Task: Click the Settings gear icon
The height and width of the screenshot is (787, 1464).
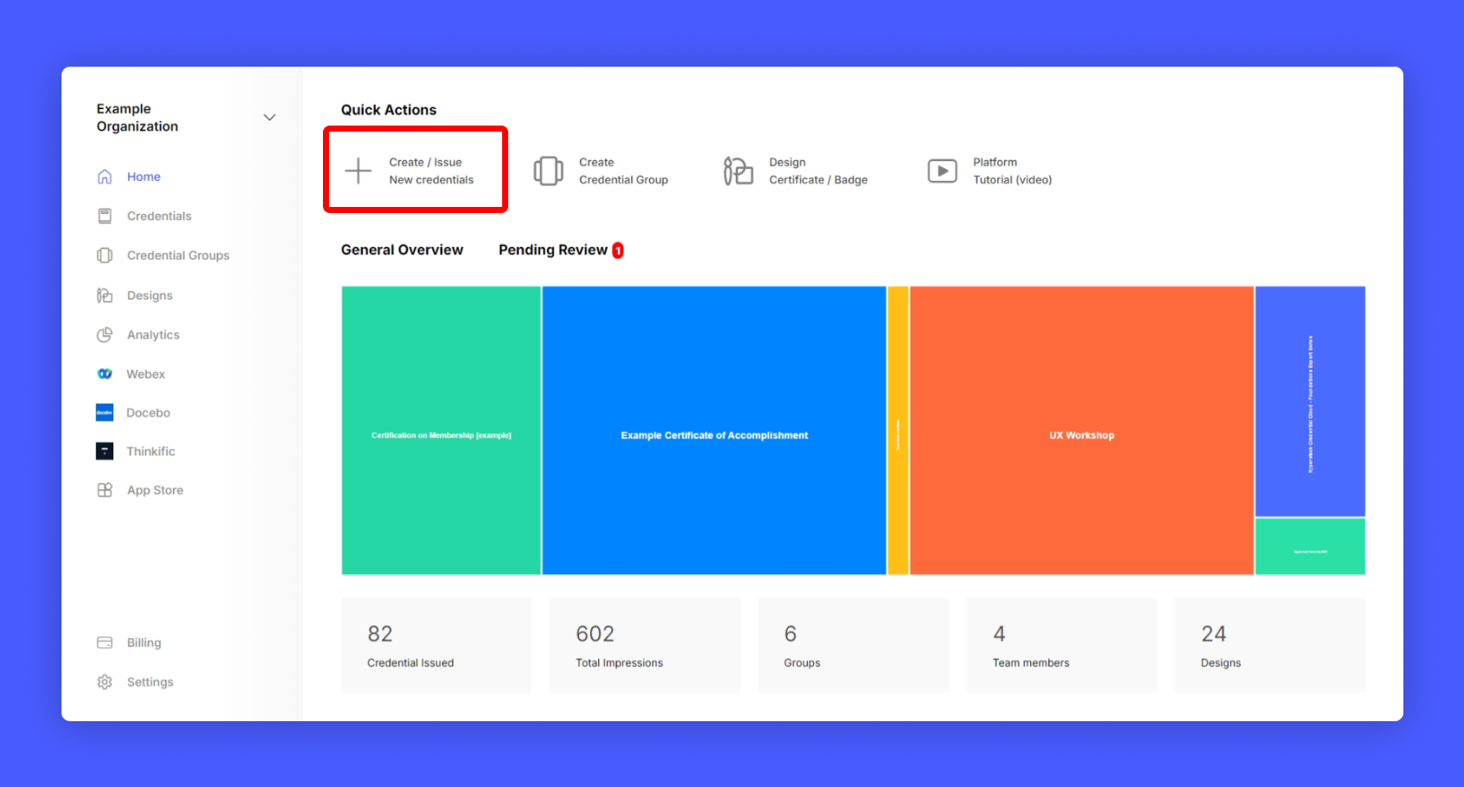Action: 105,682
